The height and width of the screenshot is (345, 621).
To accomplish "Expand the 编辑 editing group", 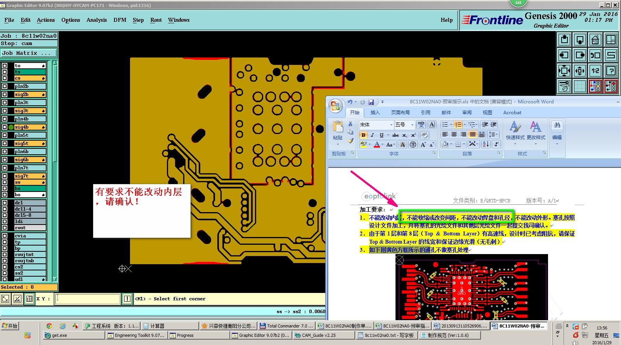I will point(557,133).
